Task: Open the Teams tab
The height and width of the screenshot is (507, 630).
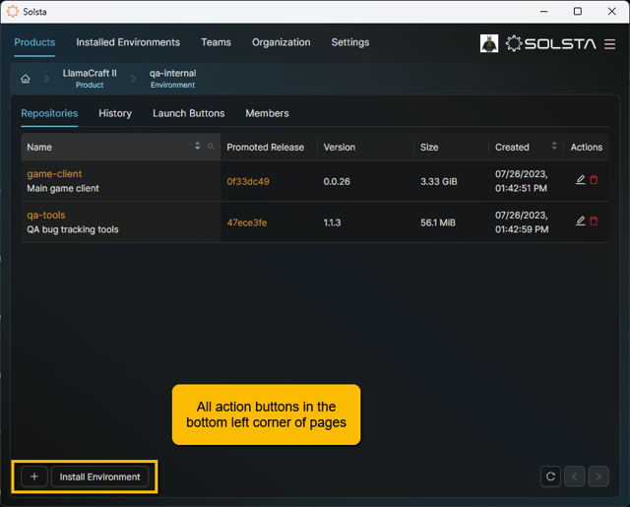Action: 216,42
